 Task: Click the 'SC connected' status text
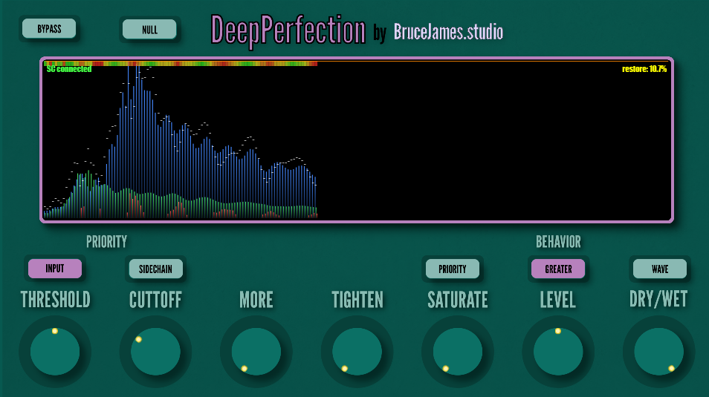pos(69,69)
